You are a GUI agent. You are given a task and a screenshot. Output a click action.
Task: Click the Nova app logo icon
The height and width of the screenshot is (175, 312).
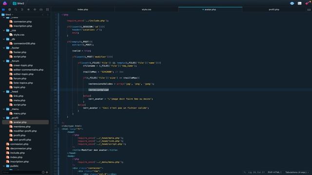[5, 3]
